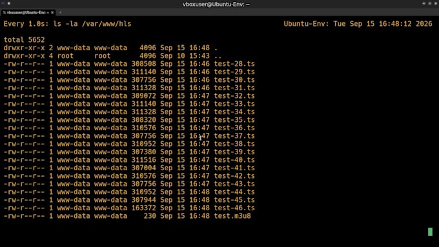Click filename test-41.ts
Viewport: 439px width, 247px height.
point(234,168)
